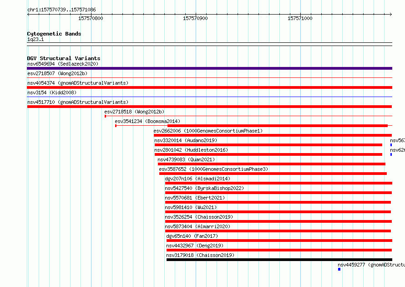Select the red nsv4517710 variant bar
The height and width of the screenshot is (287, 405).
click(x=209, y=107)
